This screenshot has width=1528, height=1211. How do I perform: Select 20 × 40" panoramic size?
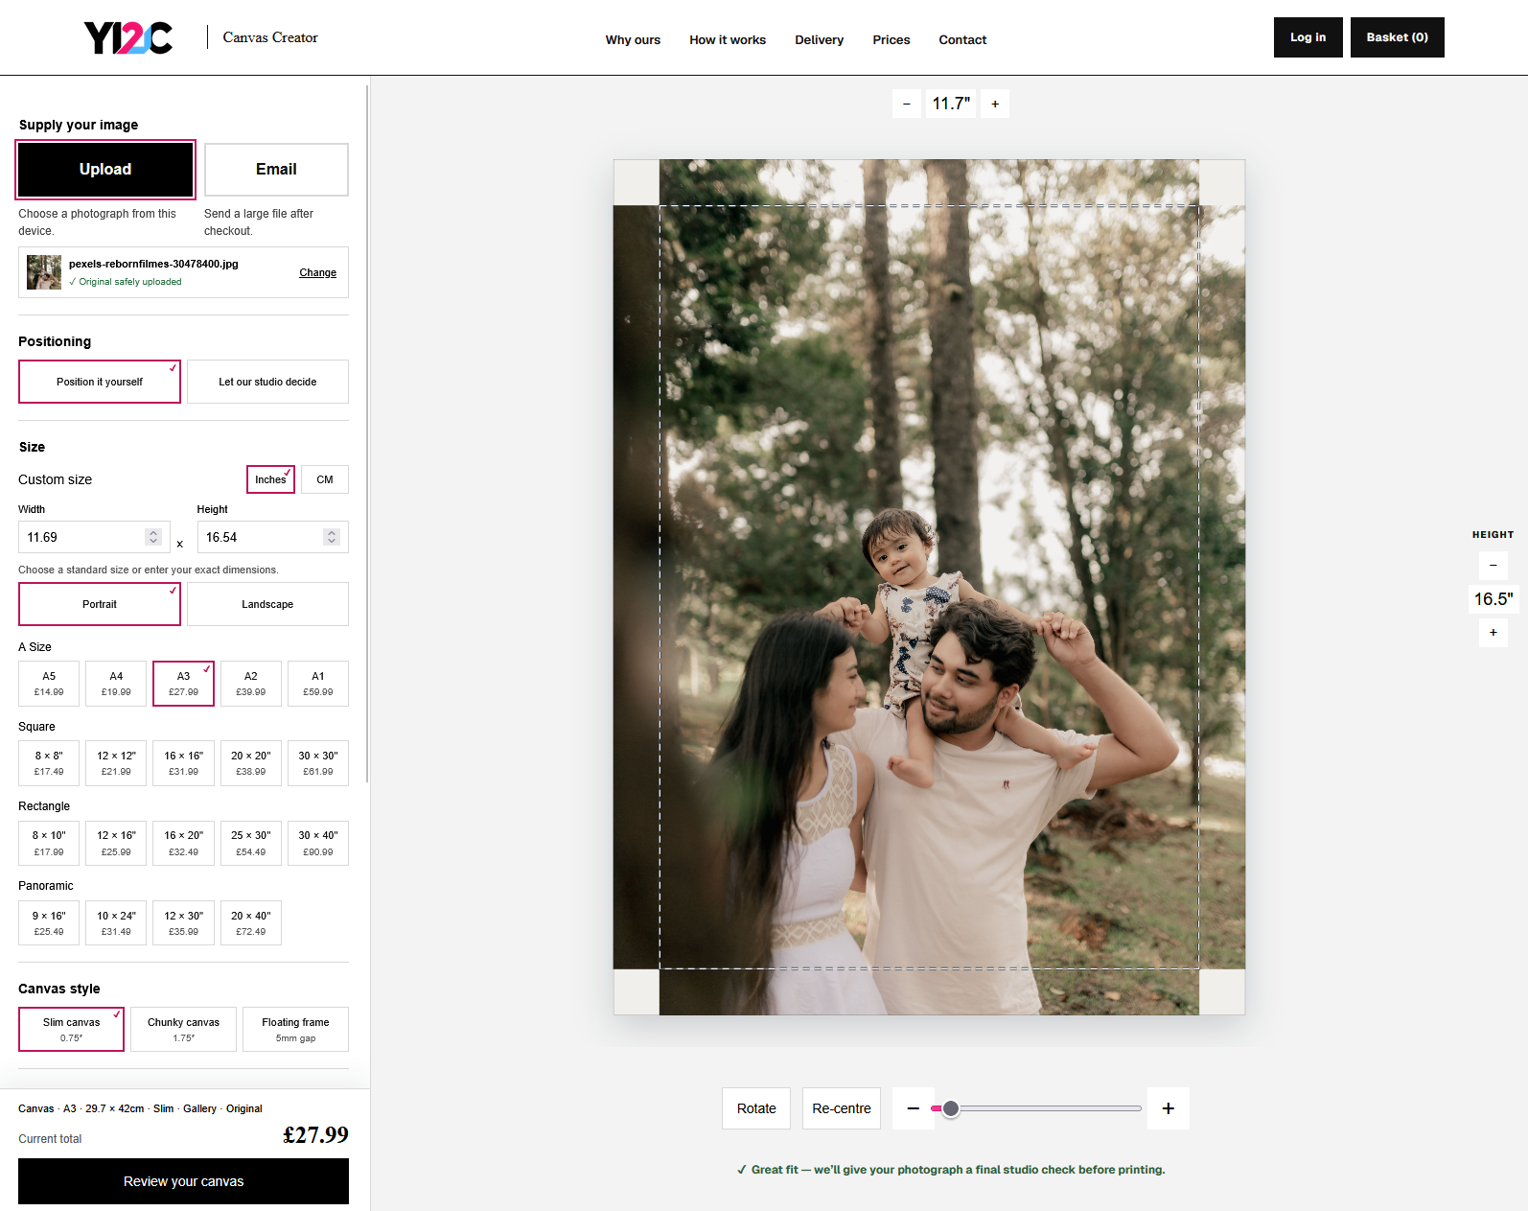251,922
